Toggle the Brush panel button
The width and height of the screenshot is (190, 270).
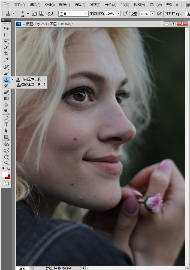[34, 13]
